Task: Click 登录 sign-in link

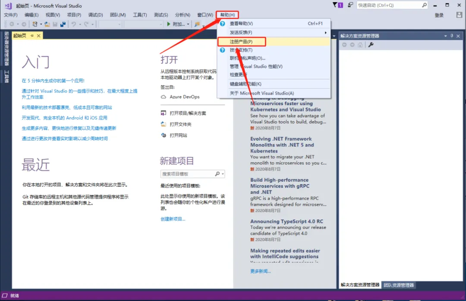Action: 439,15
